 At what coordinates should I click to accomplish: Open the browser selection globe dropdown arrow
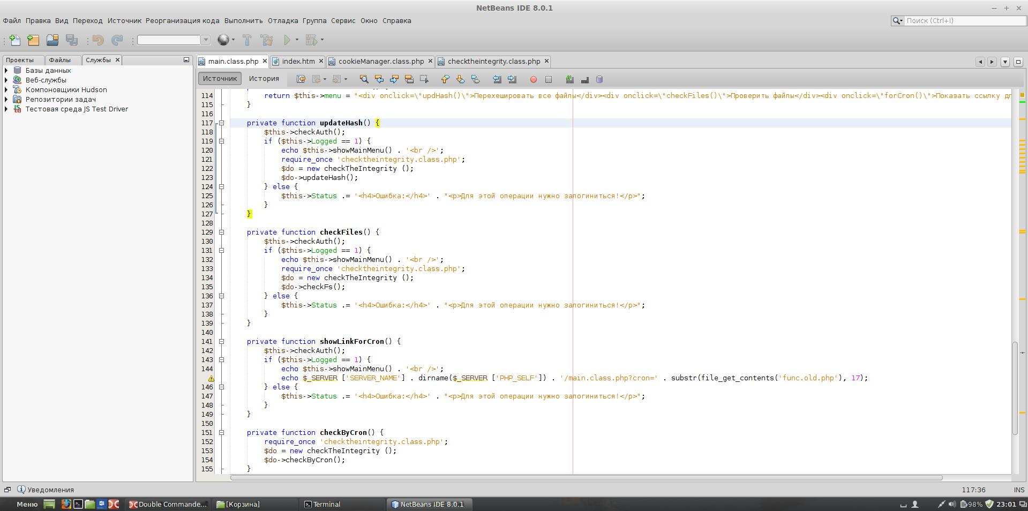click(x=233, y=40)
